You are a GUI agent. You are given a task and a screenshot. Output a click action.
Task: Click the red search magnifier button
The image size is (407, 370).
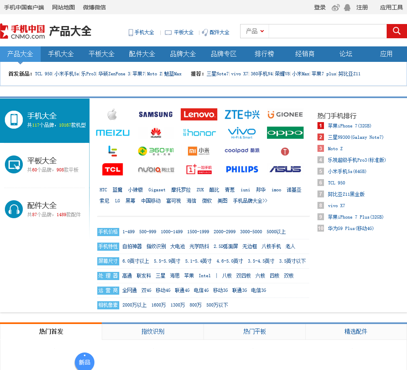(x=396, y=31)
